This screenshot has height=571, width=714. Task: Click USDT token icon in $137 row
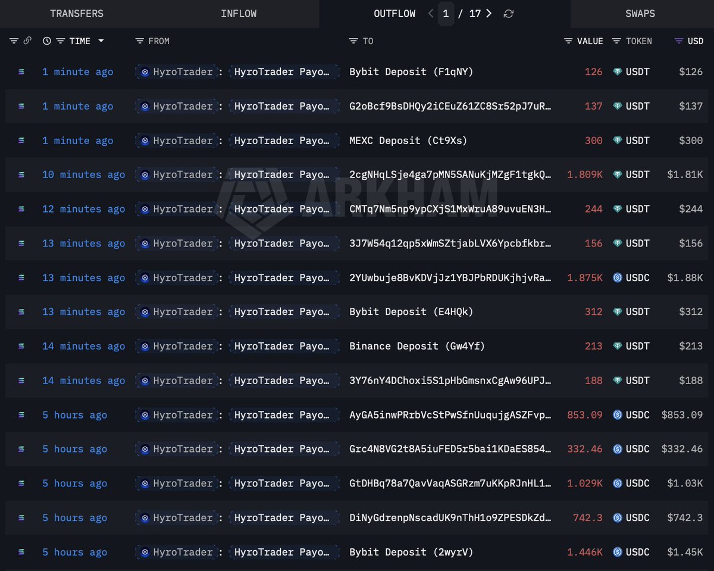[x=617, y=106]
